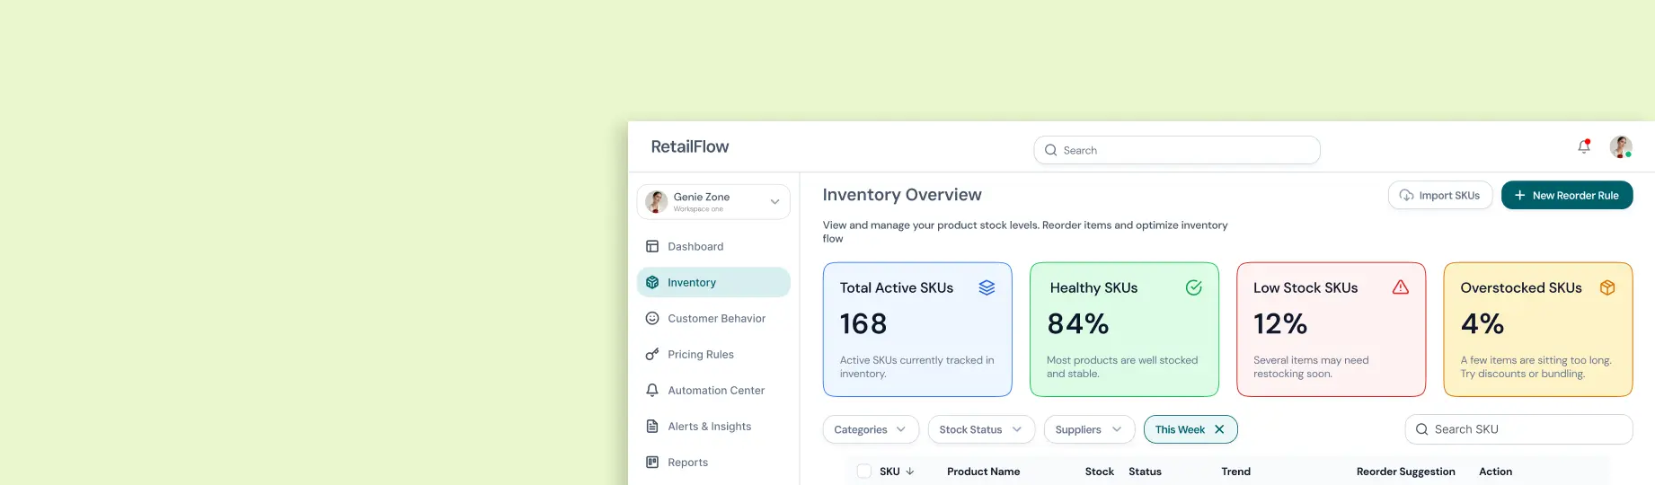Click the Status column header
The image size is (1655, 485).
1145,472
